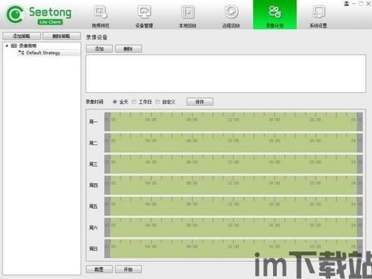This screenshot has width=372, height=279.
Task: Click 删除 under 录像设备
Action: pyautogui.click(x=129, y=49)
